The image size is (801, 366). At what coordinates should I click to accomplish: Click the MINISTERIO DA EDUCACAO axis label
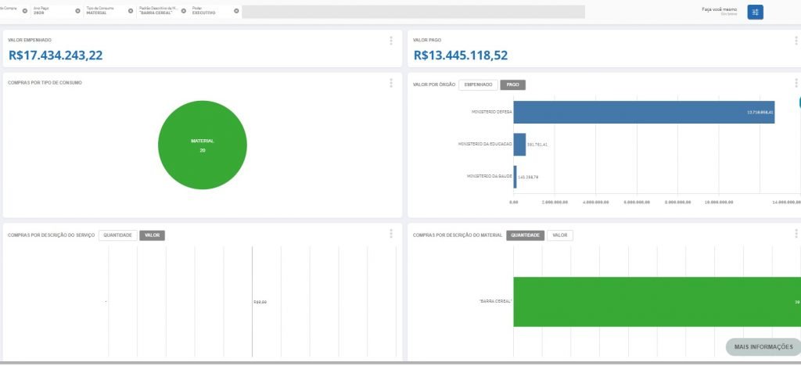point(485,144)
